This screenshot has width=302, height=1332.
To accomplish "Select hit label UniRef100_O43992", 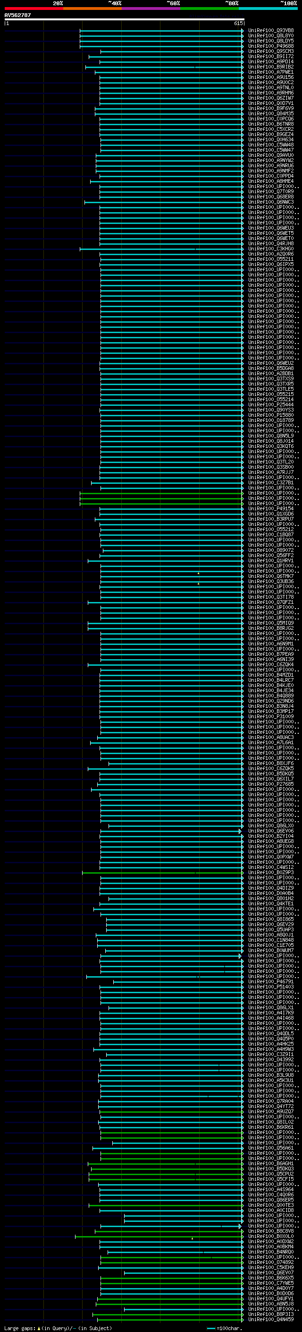I will 271,1059.
